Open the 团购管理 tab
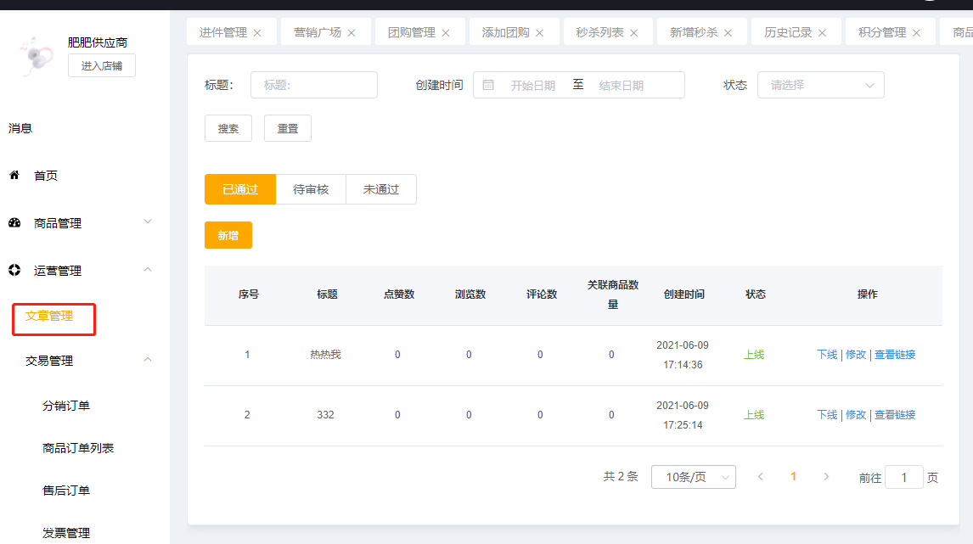The width and height of the screenshot is (973, 544). [x=411, y=32]
